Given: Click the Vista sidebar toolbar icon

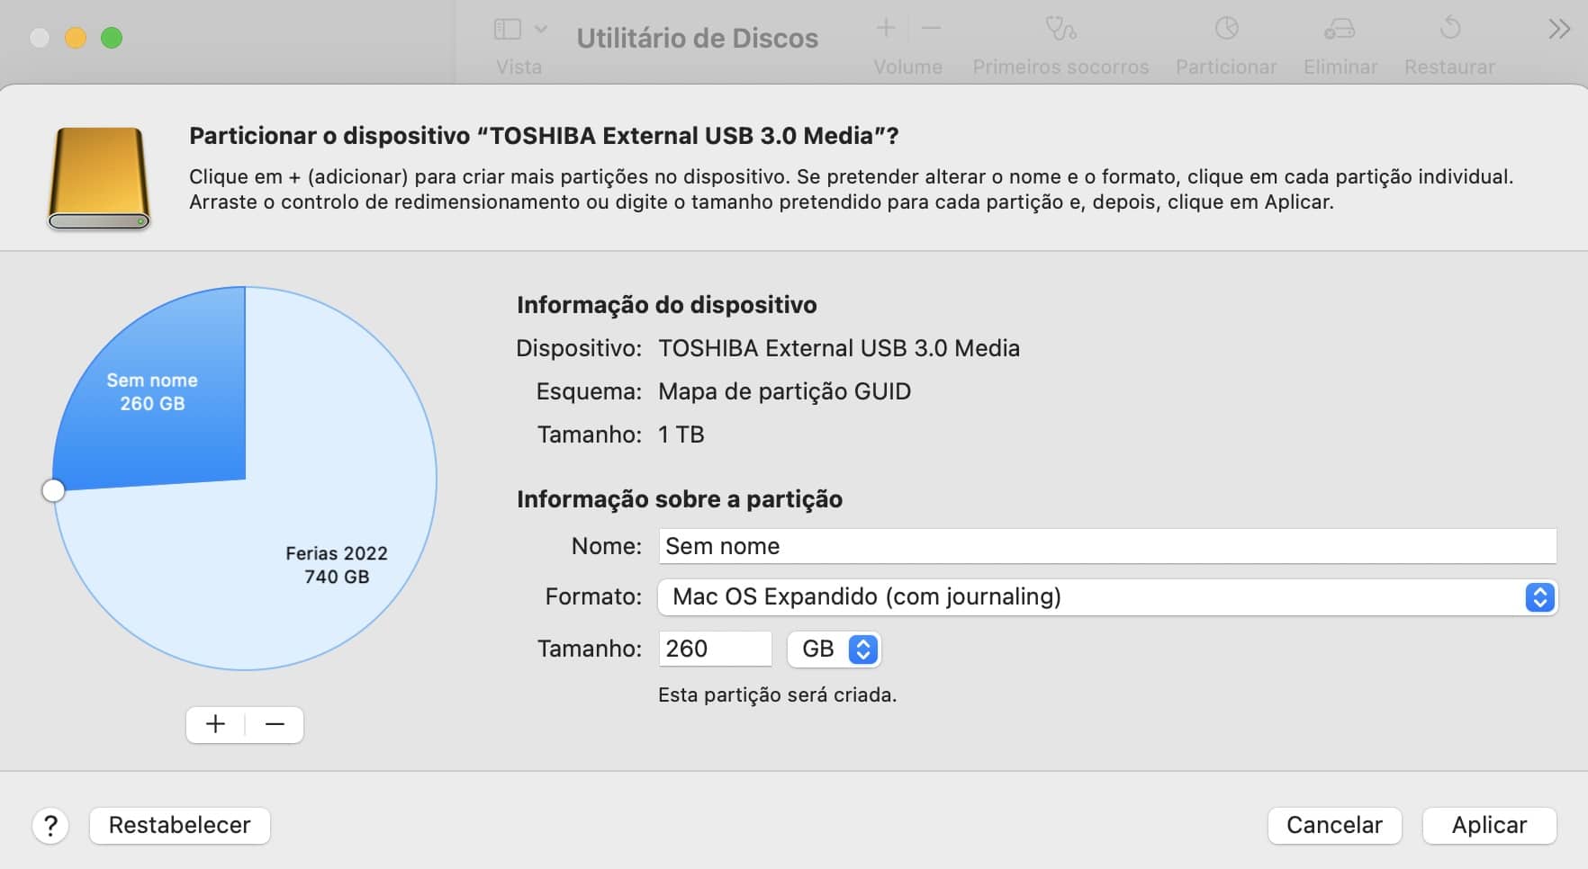Looking at the screenshot, I should pyautogui.click(x=508, y=30).
